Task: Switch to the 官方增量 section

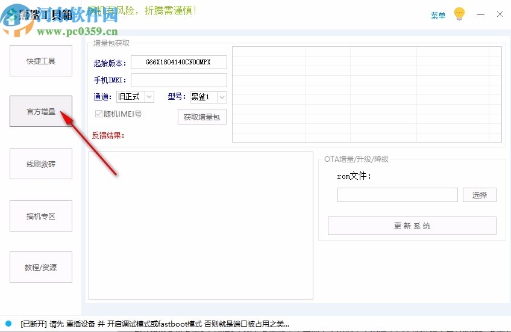Action: [41, 111]
